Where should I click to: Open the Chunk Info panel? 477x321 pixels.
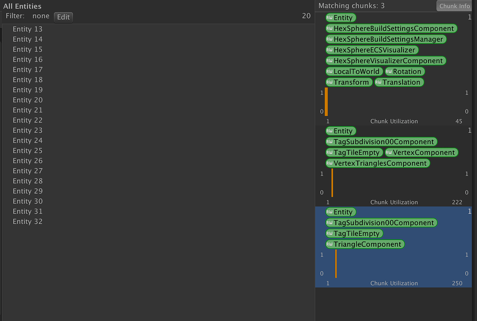[454, 6]
